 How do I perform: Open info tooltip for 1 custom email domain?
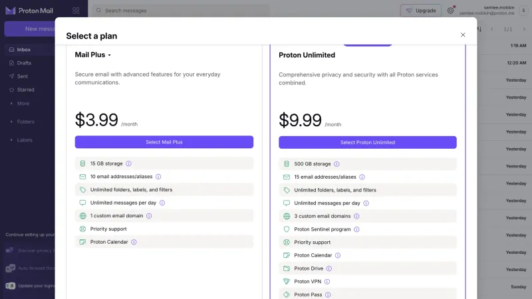coord(149,216)
